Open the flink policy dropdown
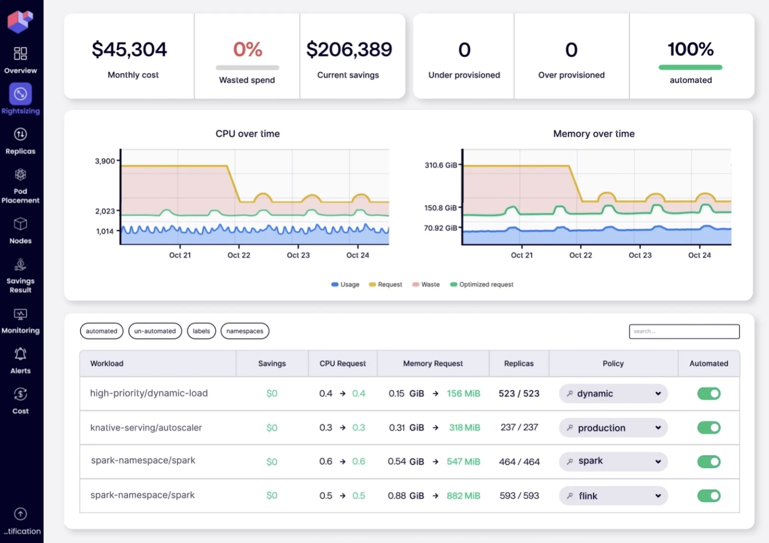769x543 pixels. [613, 496]
